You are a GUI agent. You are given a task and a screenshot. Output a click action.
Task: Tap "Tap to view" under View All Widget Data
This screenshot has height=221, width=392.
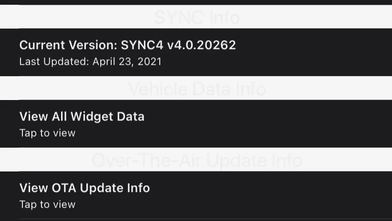[47, 133]
